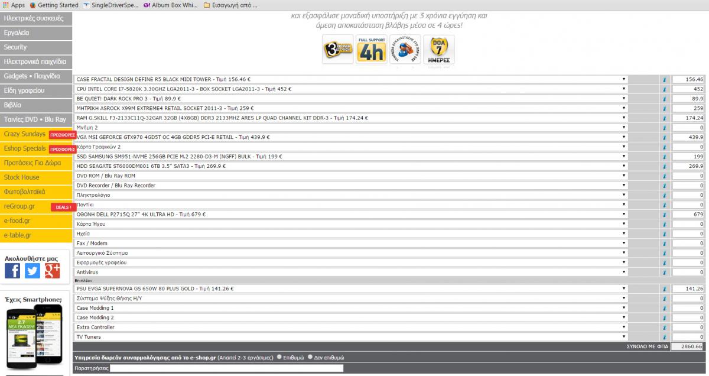Open the Fax / Modem dropdown
Screen dimensions: 709x376
click(x=350, y=243)
